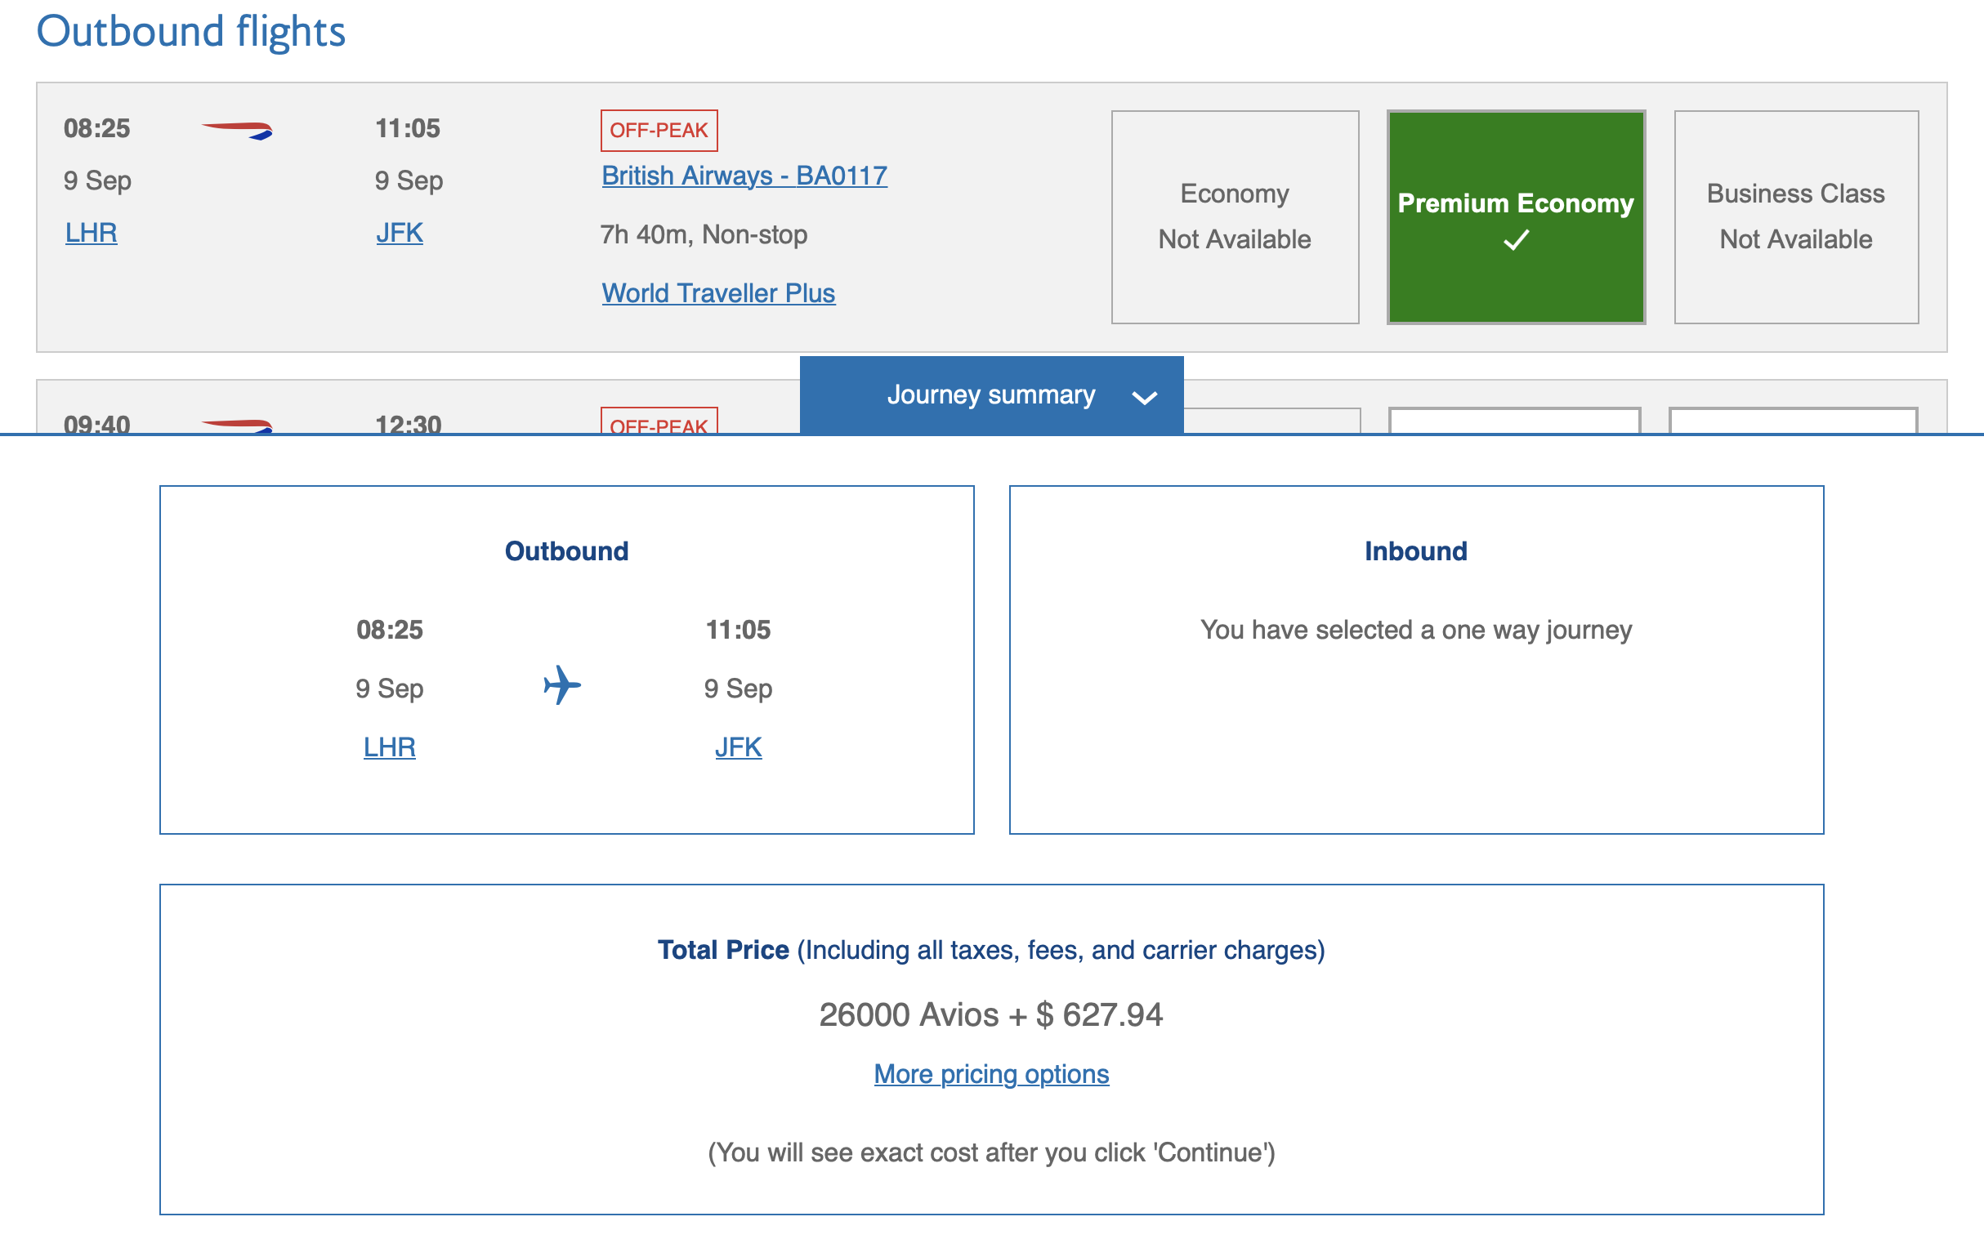The height and width of the screenshot is (1248, 1984).
Task: Click the British Airways logo on the 08:25 flight
Action: [x=237, y=130]
